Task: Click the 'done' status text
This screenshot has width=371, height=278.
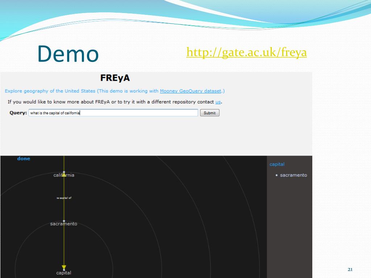Action: (24, 159)
